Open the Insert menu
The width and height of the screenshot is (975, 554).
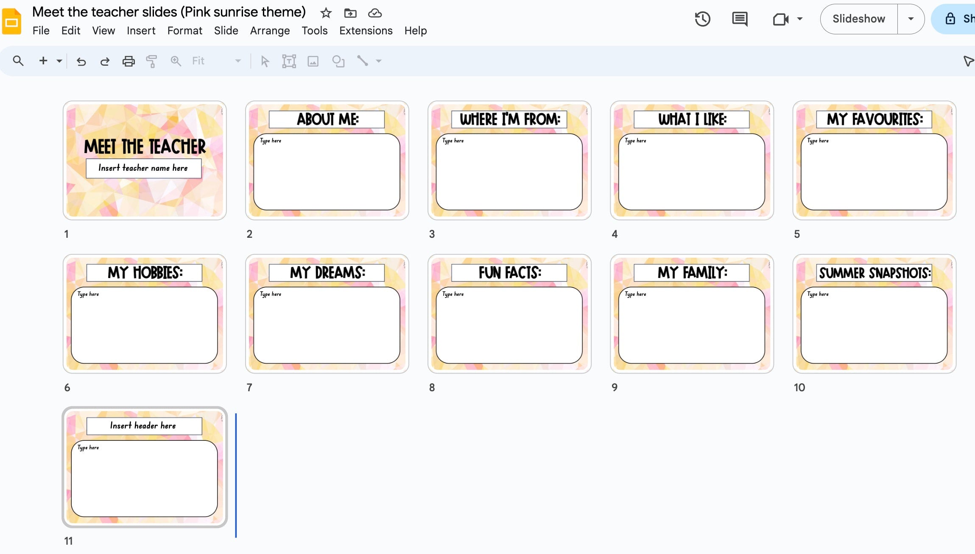tap(141, 31)
